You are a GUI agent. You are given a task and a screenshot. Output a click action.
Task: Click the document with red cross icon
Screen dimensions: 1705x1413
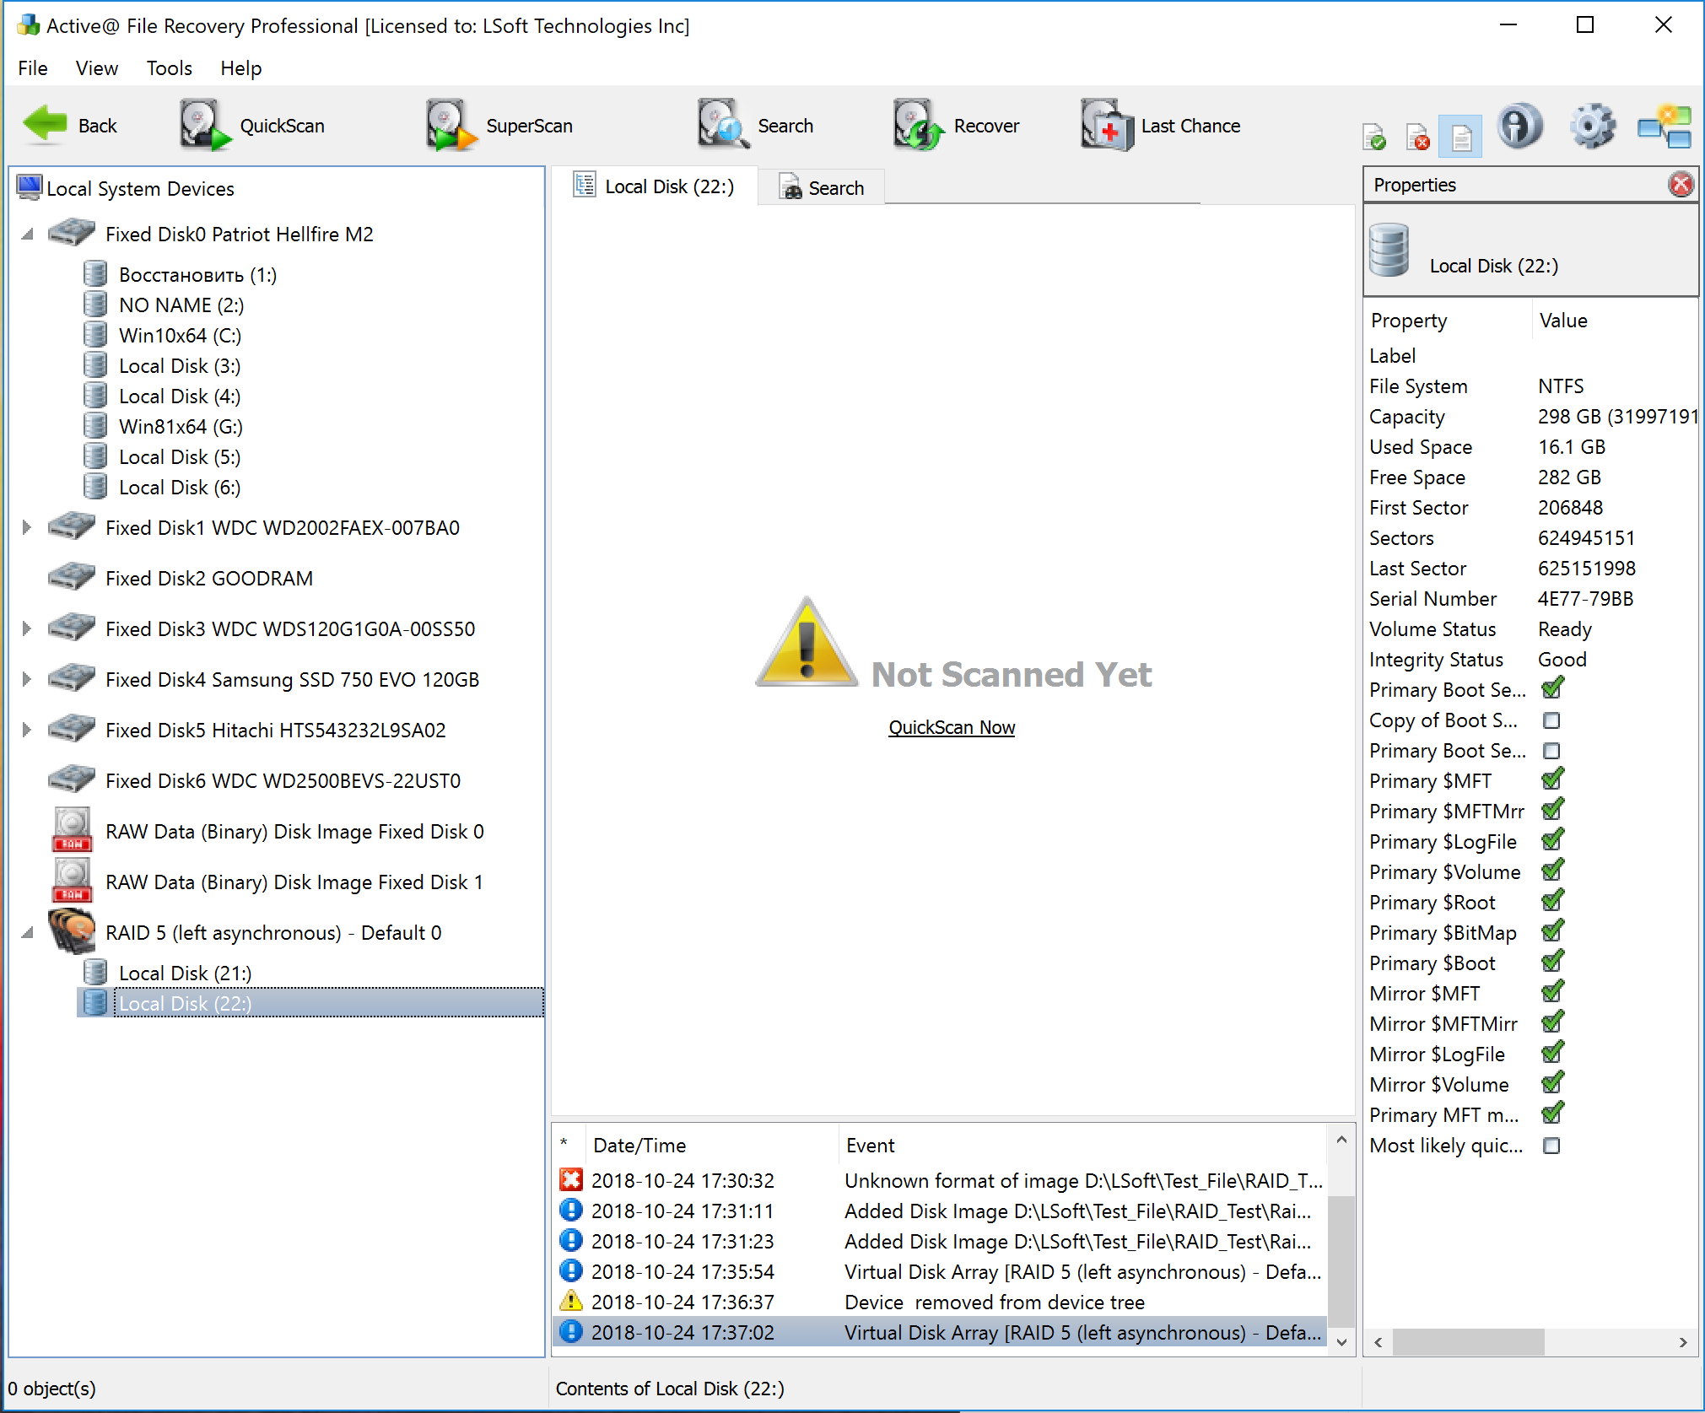[x=1418, y=137]
